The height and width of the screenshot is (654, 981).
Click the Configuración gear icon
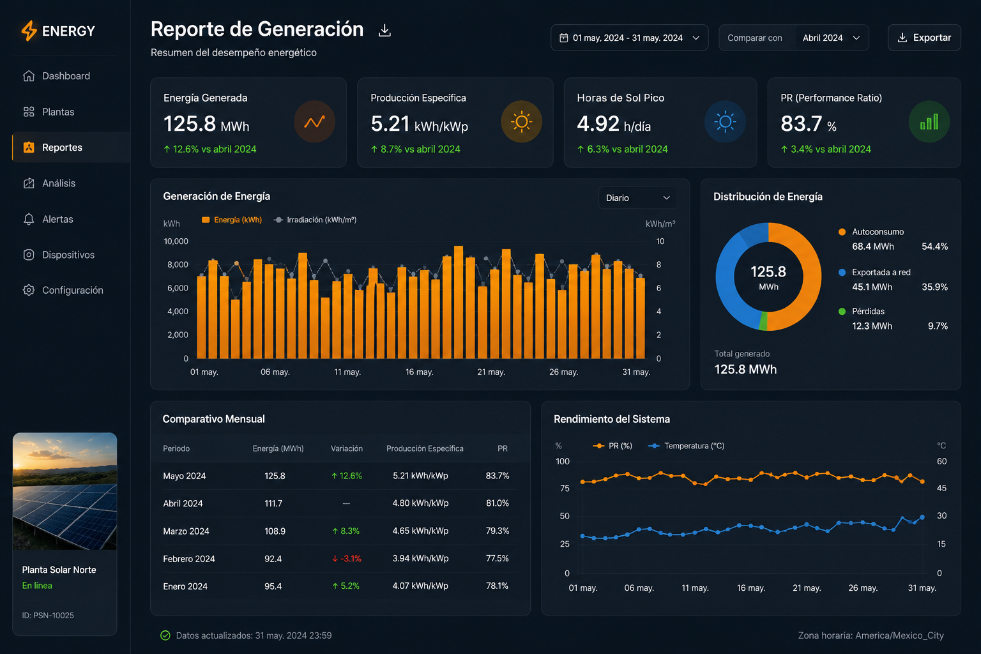29,290
